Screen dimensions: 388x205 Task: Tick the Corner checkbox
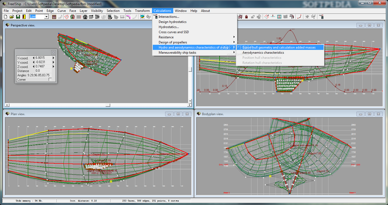(x=50, y=80)
